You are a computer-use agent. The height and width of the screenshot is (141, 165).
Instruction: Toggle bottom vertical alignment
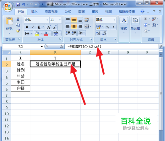[80, 20]
